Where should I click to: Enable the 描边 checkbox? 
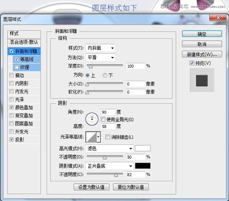click(x=11, y=75)
